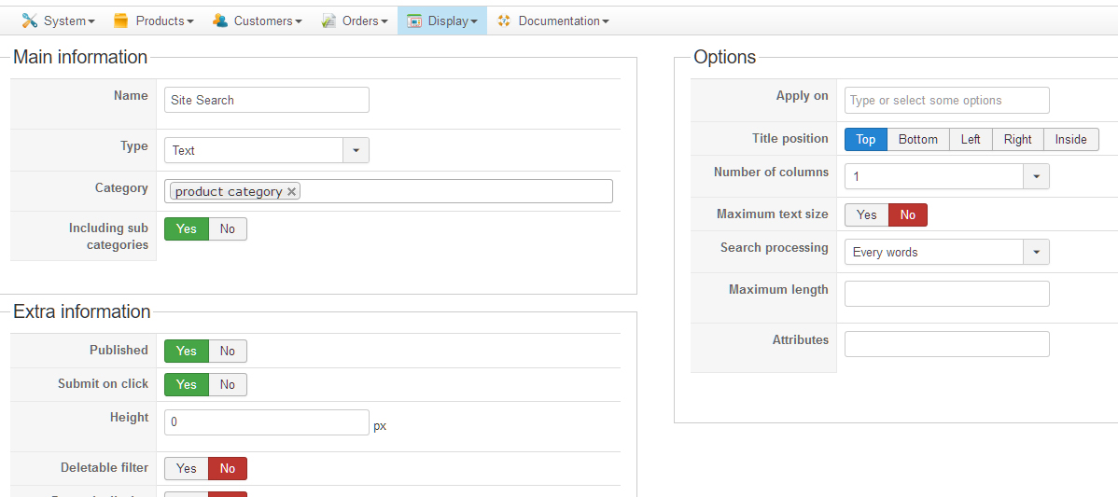Screen dimensions: 1118x497
Task: Choose Bottom title position
Action: (x=918, y=139)
